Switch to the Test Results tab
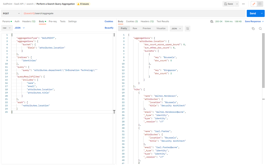The image size is (265, 165). [163, 21]
